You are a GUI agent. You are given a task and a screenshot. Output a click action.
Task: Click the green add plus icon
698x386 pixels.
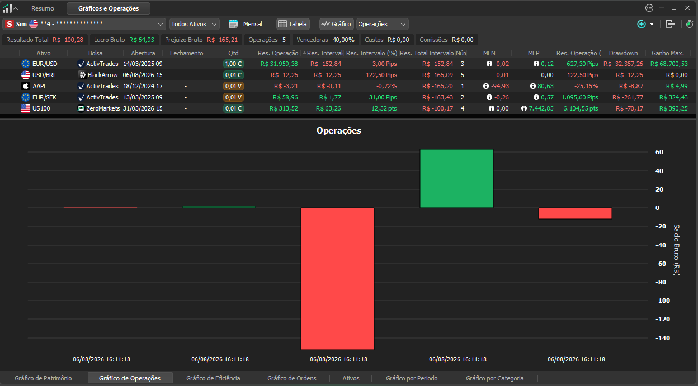point(642,24)
